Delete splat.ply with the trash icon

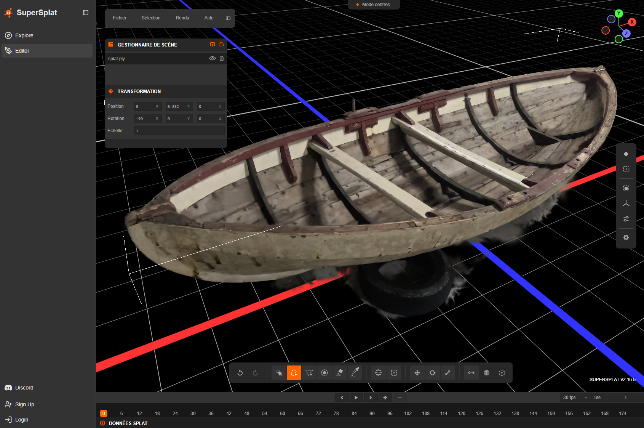[222, 59]
